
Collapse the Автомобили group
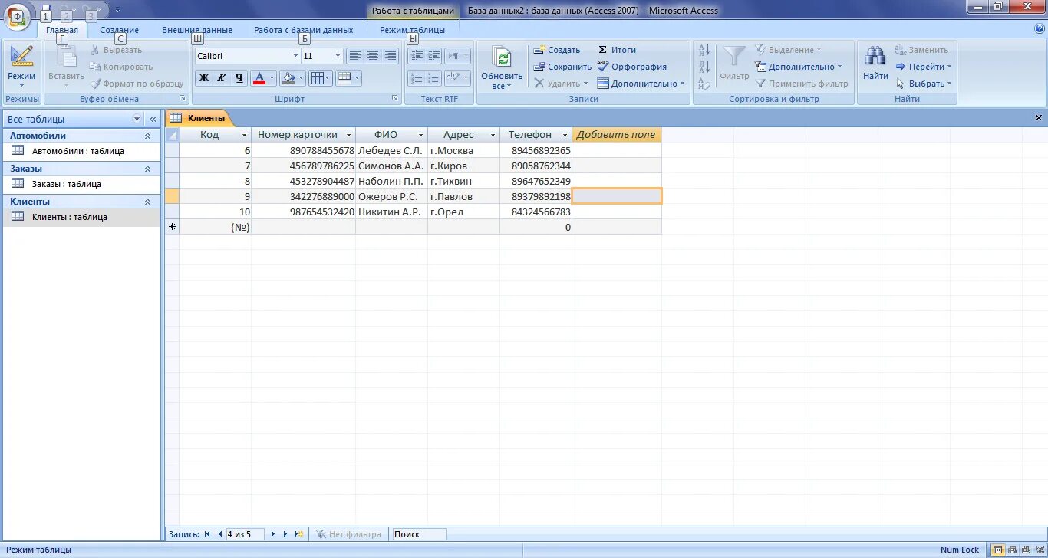coord(147,136)
